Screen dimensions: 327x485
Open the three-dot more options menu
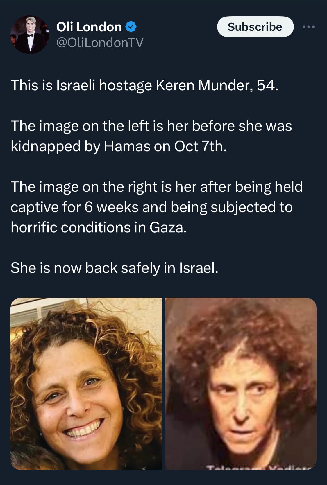308,27
